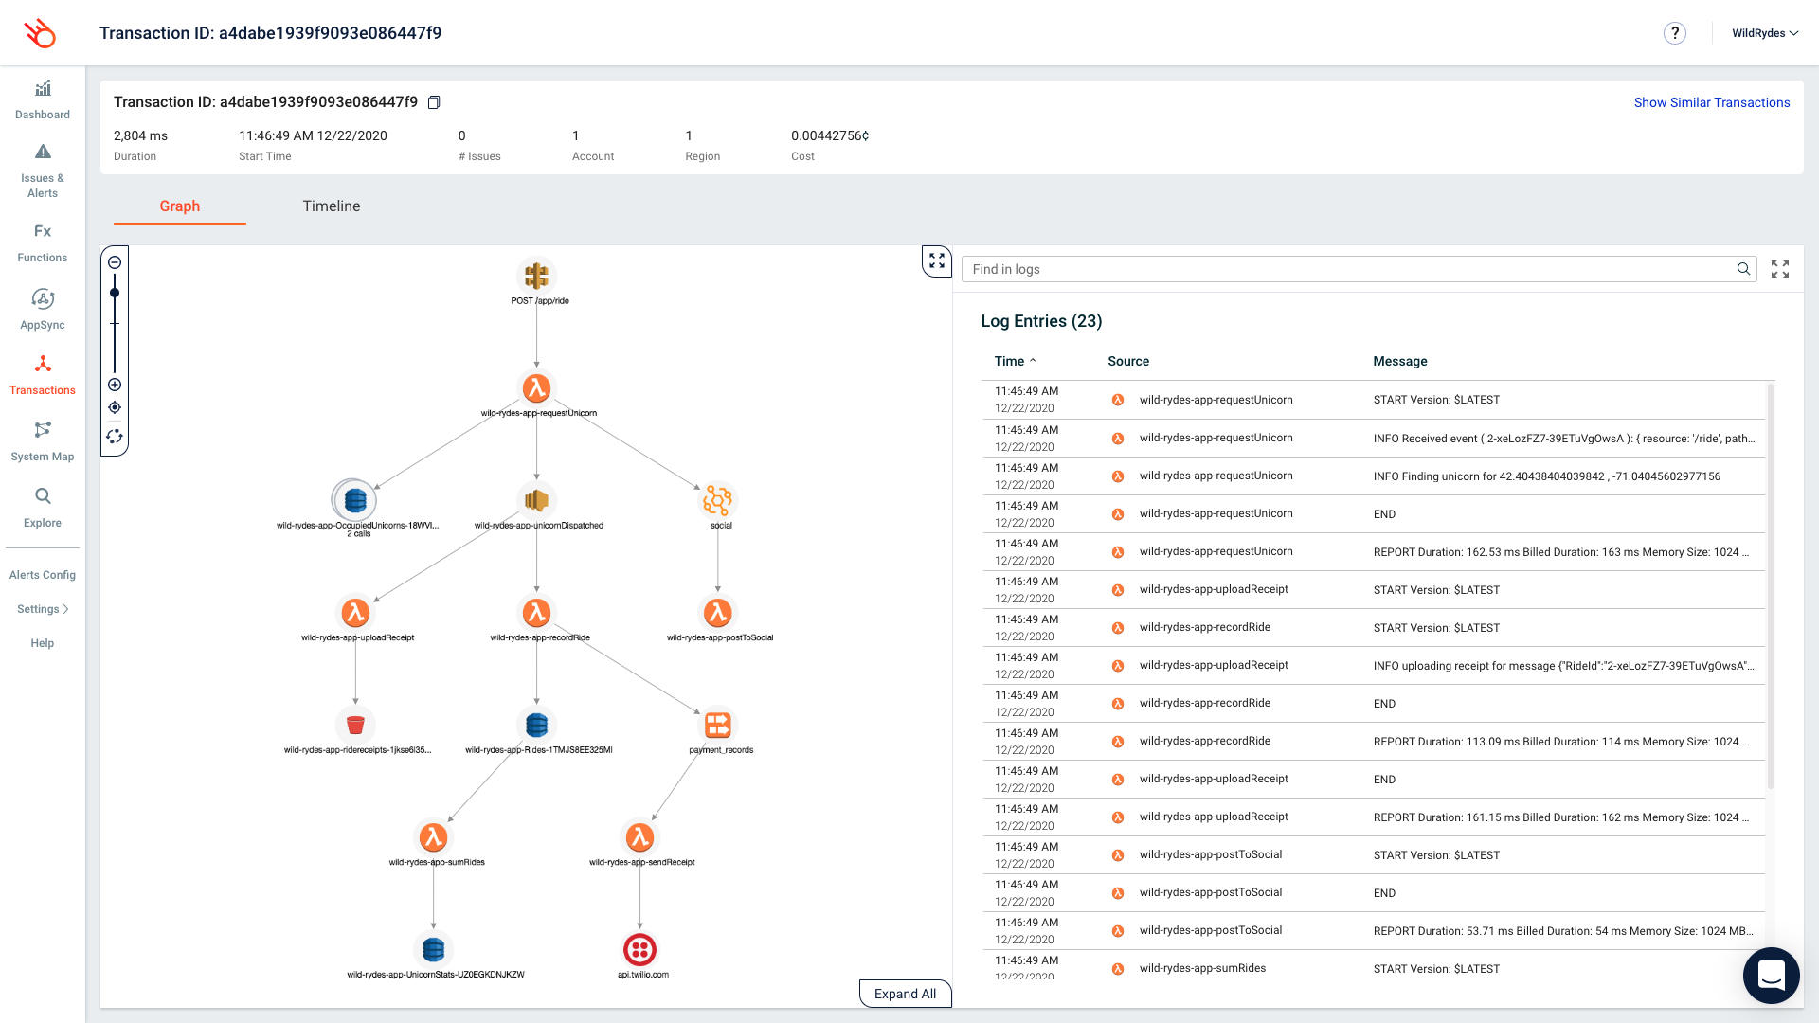The image size is (1819, 1023).
Task: Select the unicornDispatched SNS node
Action: 537,500
